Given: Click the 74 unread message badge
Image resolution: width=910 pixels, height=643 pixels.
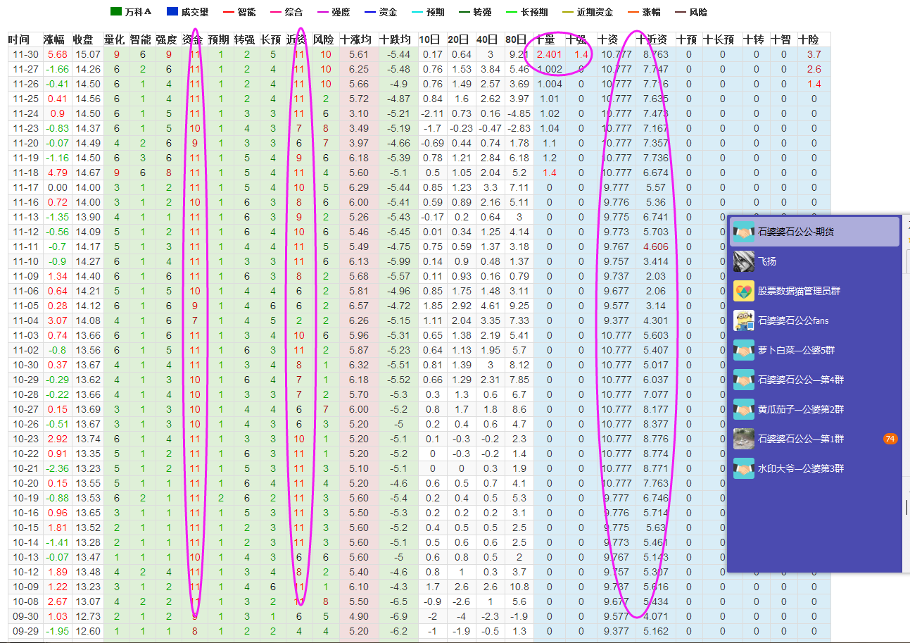Looking at the screenshot, I should 890,439.
